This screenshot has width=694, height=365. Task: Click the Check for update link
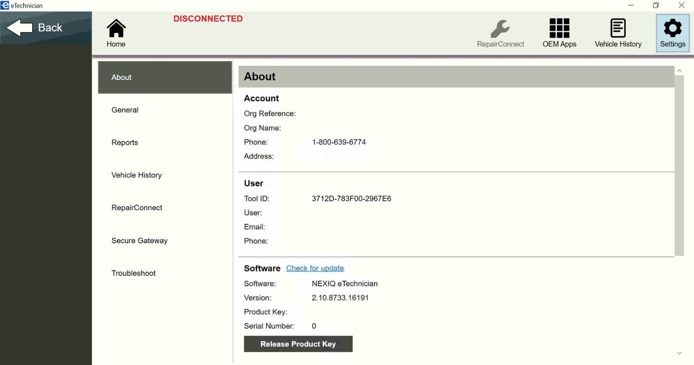click(x=315, y=268)
